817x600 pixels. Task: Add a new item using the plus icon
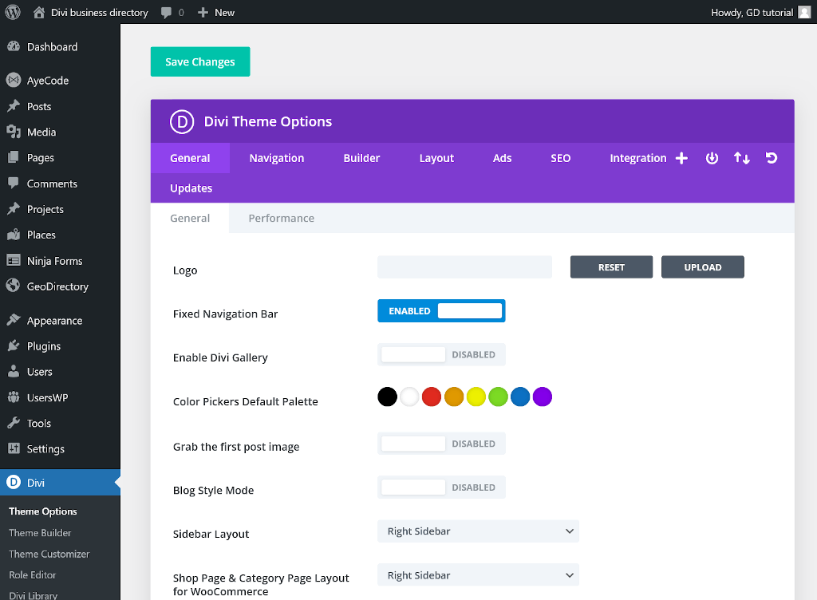pyautogui.click(x=681, y=158)
